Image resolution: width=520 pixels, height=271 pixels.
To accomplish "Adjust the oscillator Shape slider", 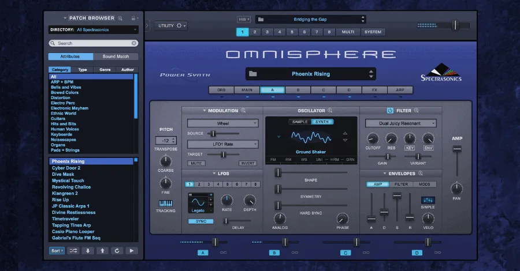I will pos(278,172).
